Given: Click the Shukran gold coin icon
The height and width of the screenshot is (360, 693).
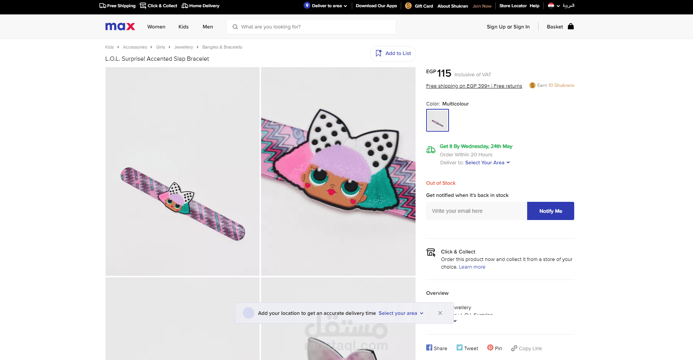Looking at the screenshot, I should click(x=408, y=6).
